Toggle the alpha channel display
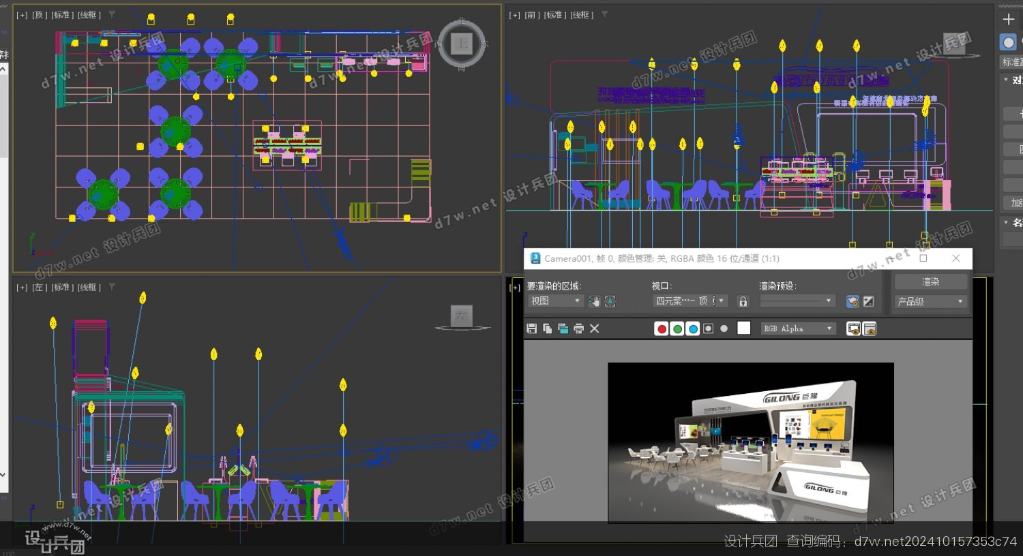 pyautogui.click(x=709, y=329)
